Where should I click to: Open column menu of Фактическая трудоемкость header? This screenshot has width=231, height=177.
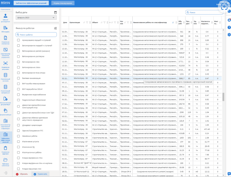212,22
